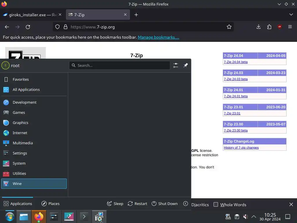
Task: Switch to the Places tab
Action: pyautogui.click(x=50, y=204)
